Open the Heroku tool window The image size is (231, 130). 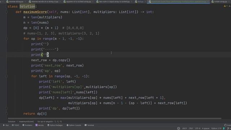(39, 125)
